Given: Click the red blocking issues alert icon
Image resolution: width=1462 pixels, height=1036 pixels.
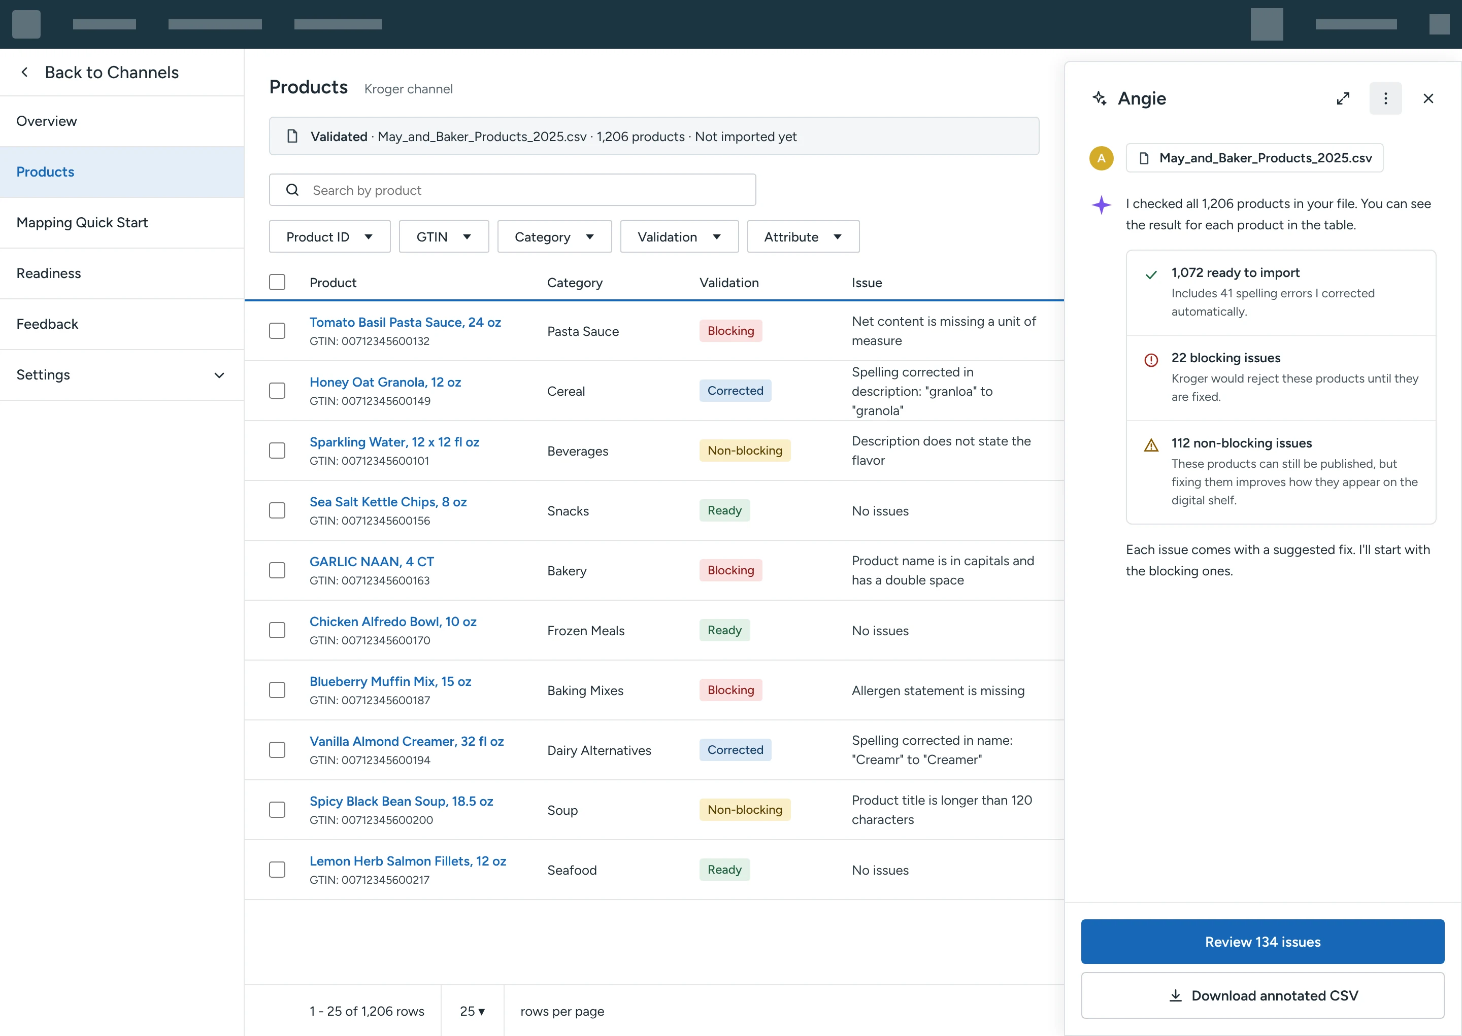Looking at the screenshot, I should tap(1151, 360).
